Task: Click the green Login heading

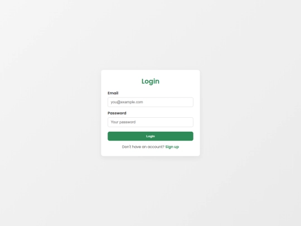Action: click(151, 81)
